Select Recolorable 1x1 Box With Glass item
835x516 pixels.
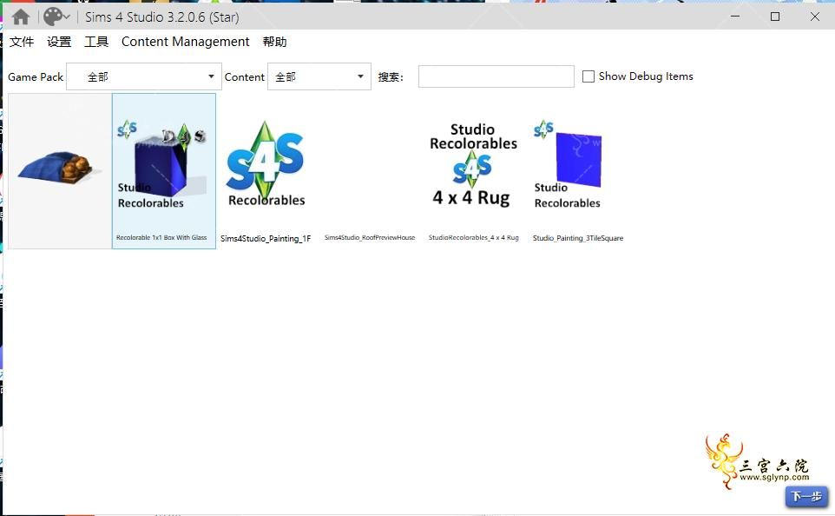[x=164, y=170]
